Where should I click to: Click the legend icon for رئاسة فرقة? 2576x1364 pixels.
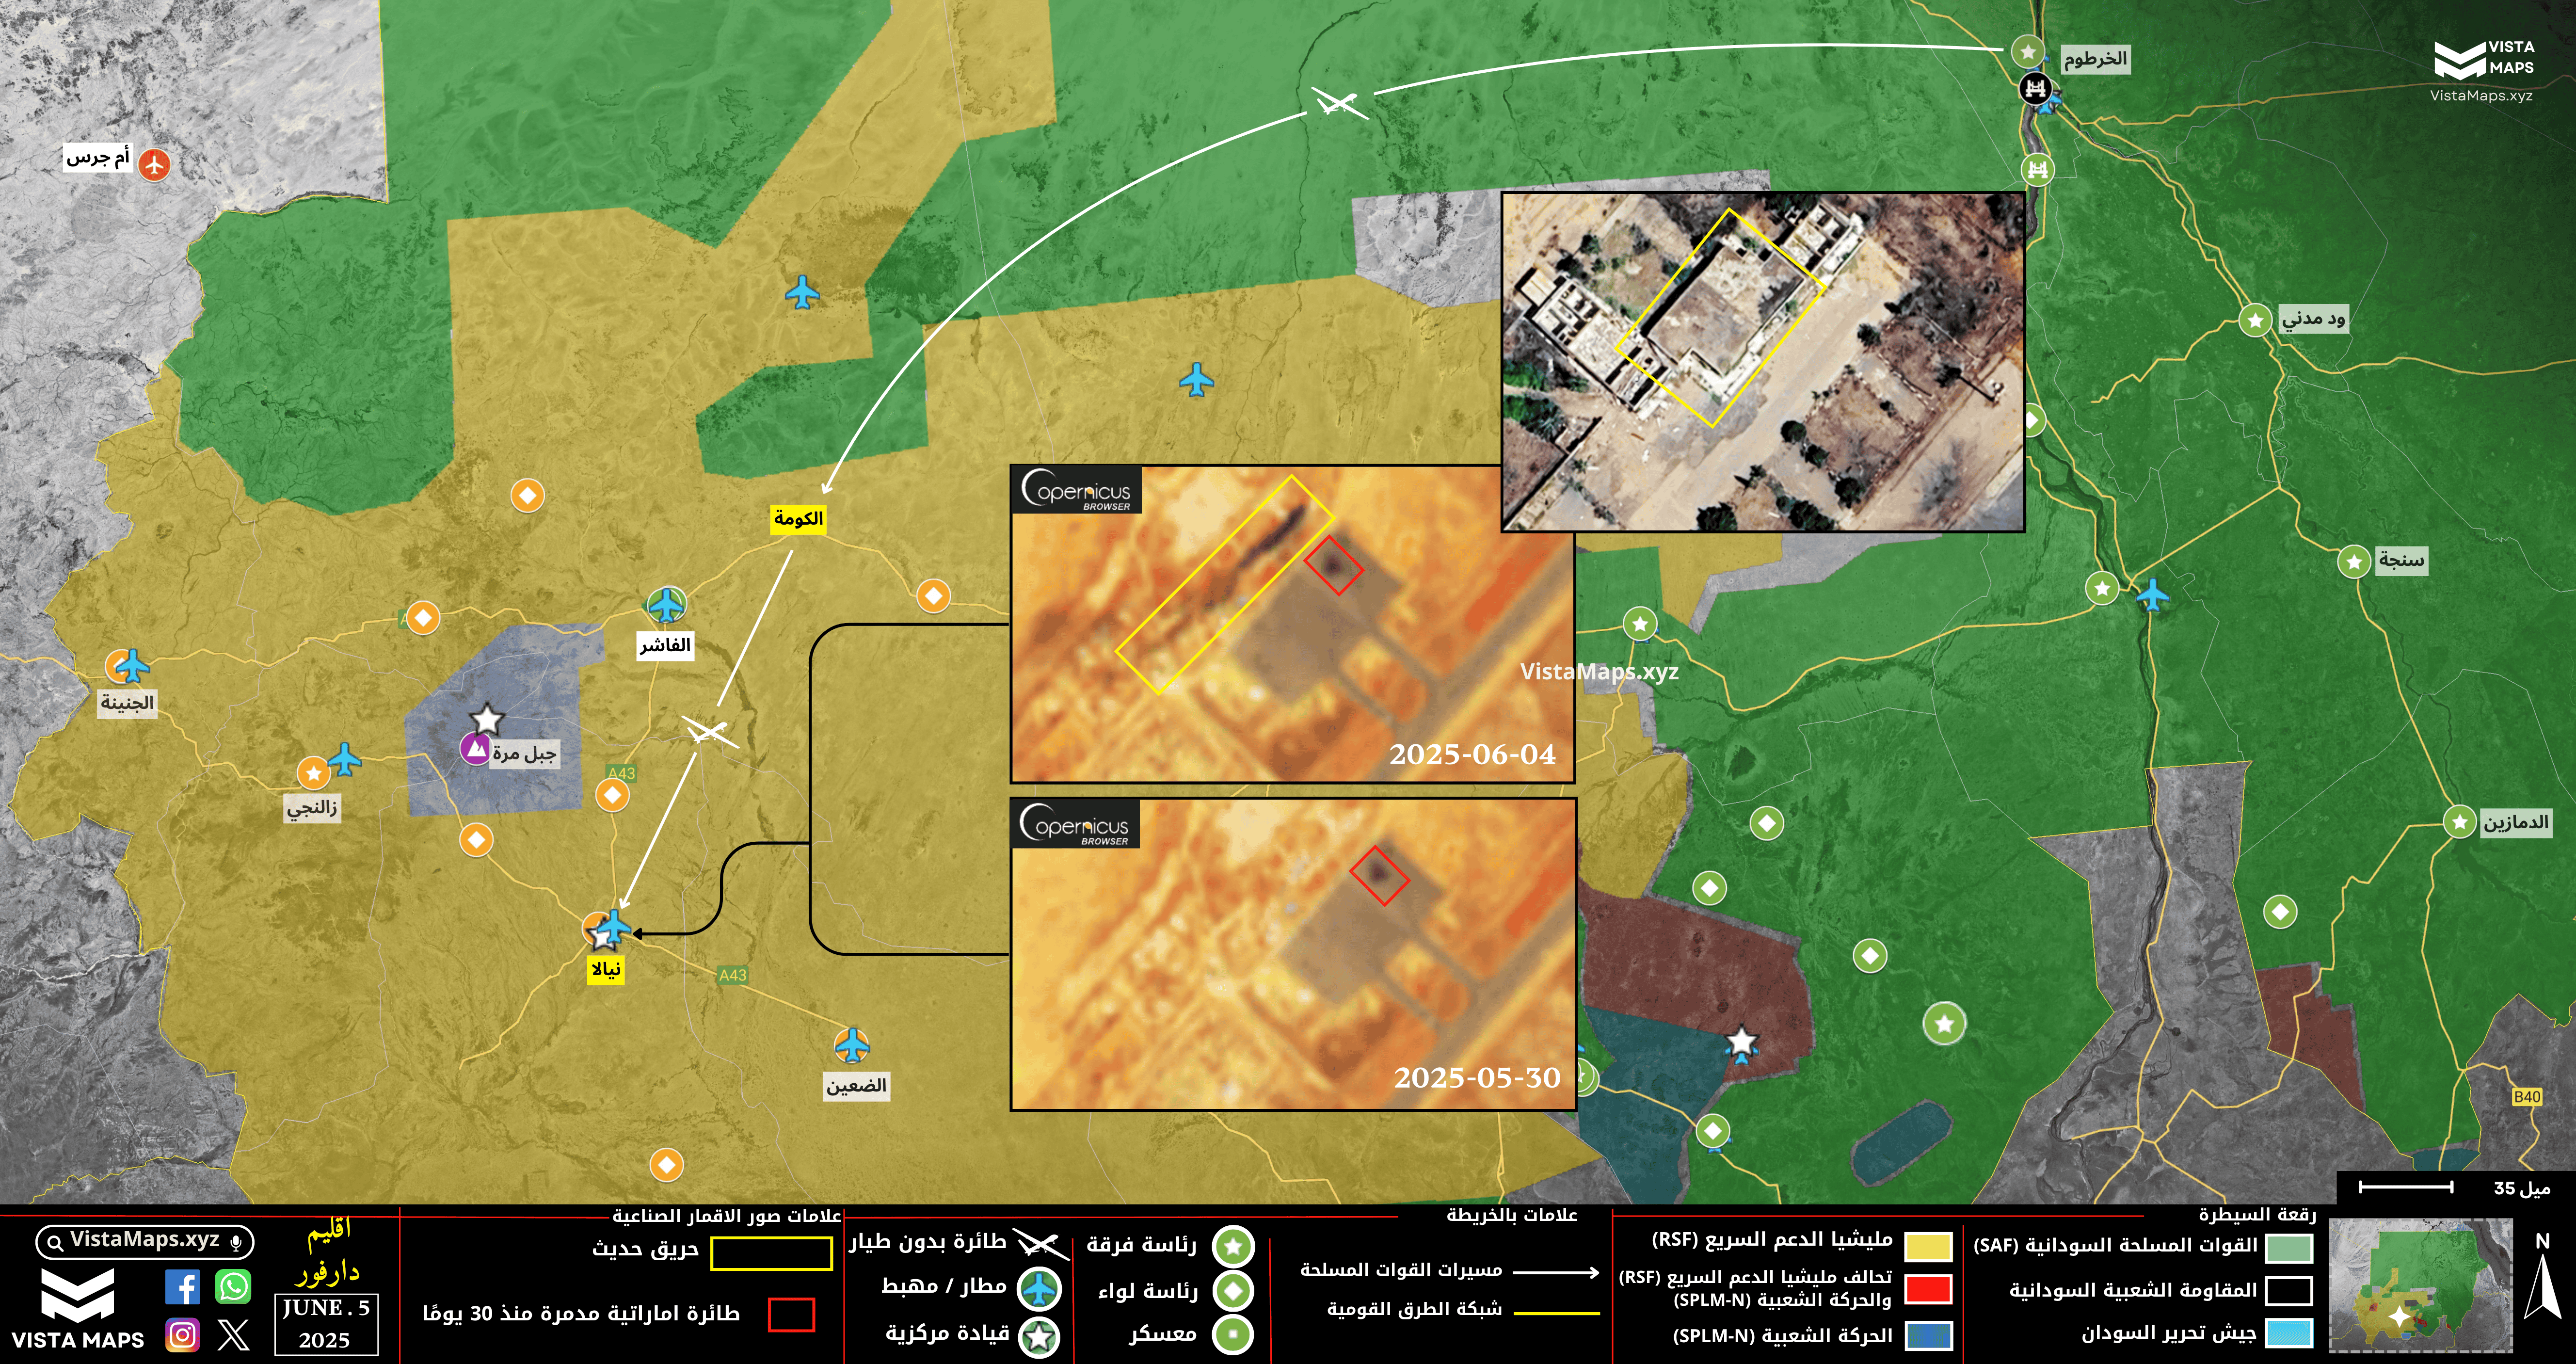point(1233,1246)
